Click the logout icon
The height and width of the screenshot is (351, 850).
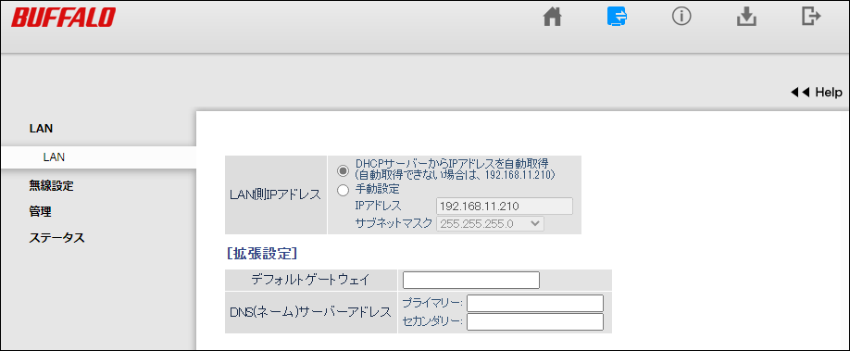click(x=811, y=17)
